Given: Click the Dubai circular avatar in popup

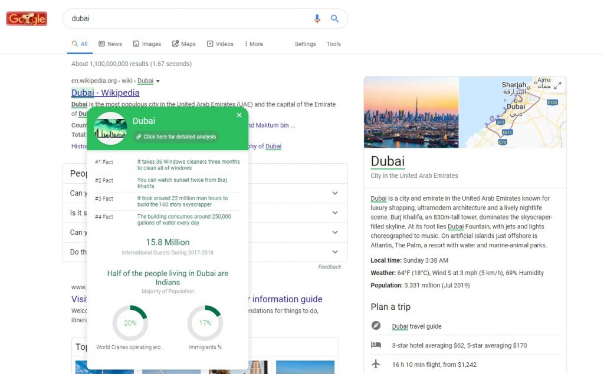Looking at the screenshot, I should 110,128.
